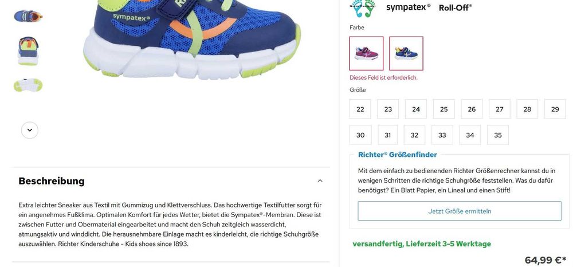Click Jetzt Größe ermitteln button
The height and width of the screenshot is (267, 573).
pos(460,211)
